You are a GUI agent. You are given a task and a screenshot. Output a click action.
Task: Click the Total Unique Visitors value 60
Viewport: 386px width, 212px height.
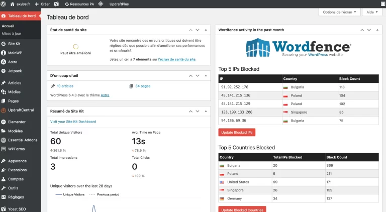(56, 141)
